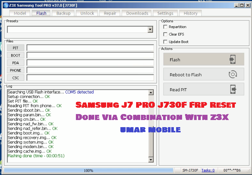
Task: Click the 'Sending modem.bin... OK' log line
Action: pyautogui.click(x=31, y=147)
